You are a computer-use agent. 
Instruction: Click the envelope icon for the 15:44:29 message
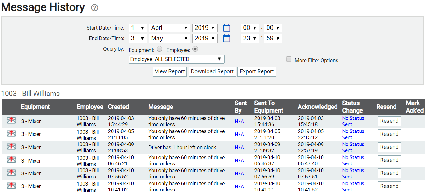pyautogui.click(x=11, y=121)
